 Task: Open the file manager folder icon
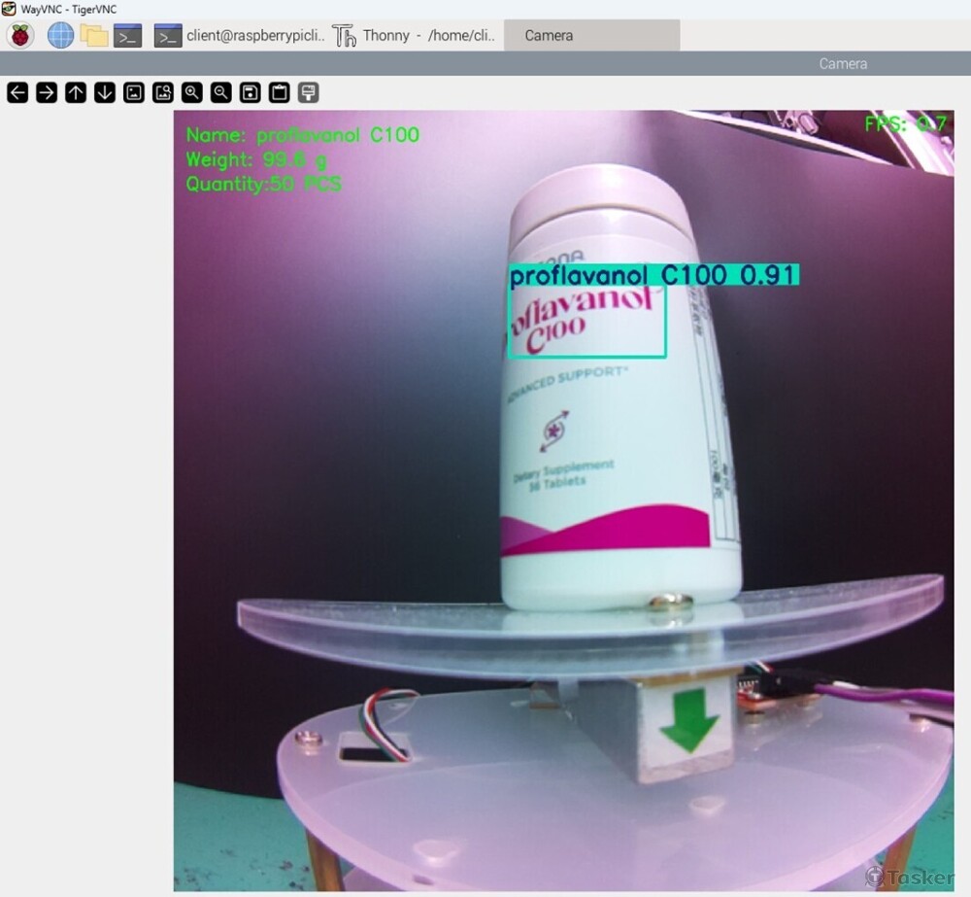[x=94, y=35]
